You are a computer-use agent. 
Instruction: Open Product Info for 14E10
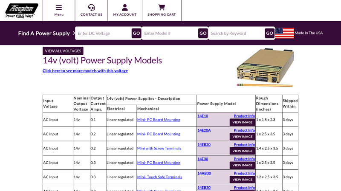[x=244, y=116]
